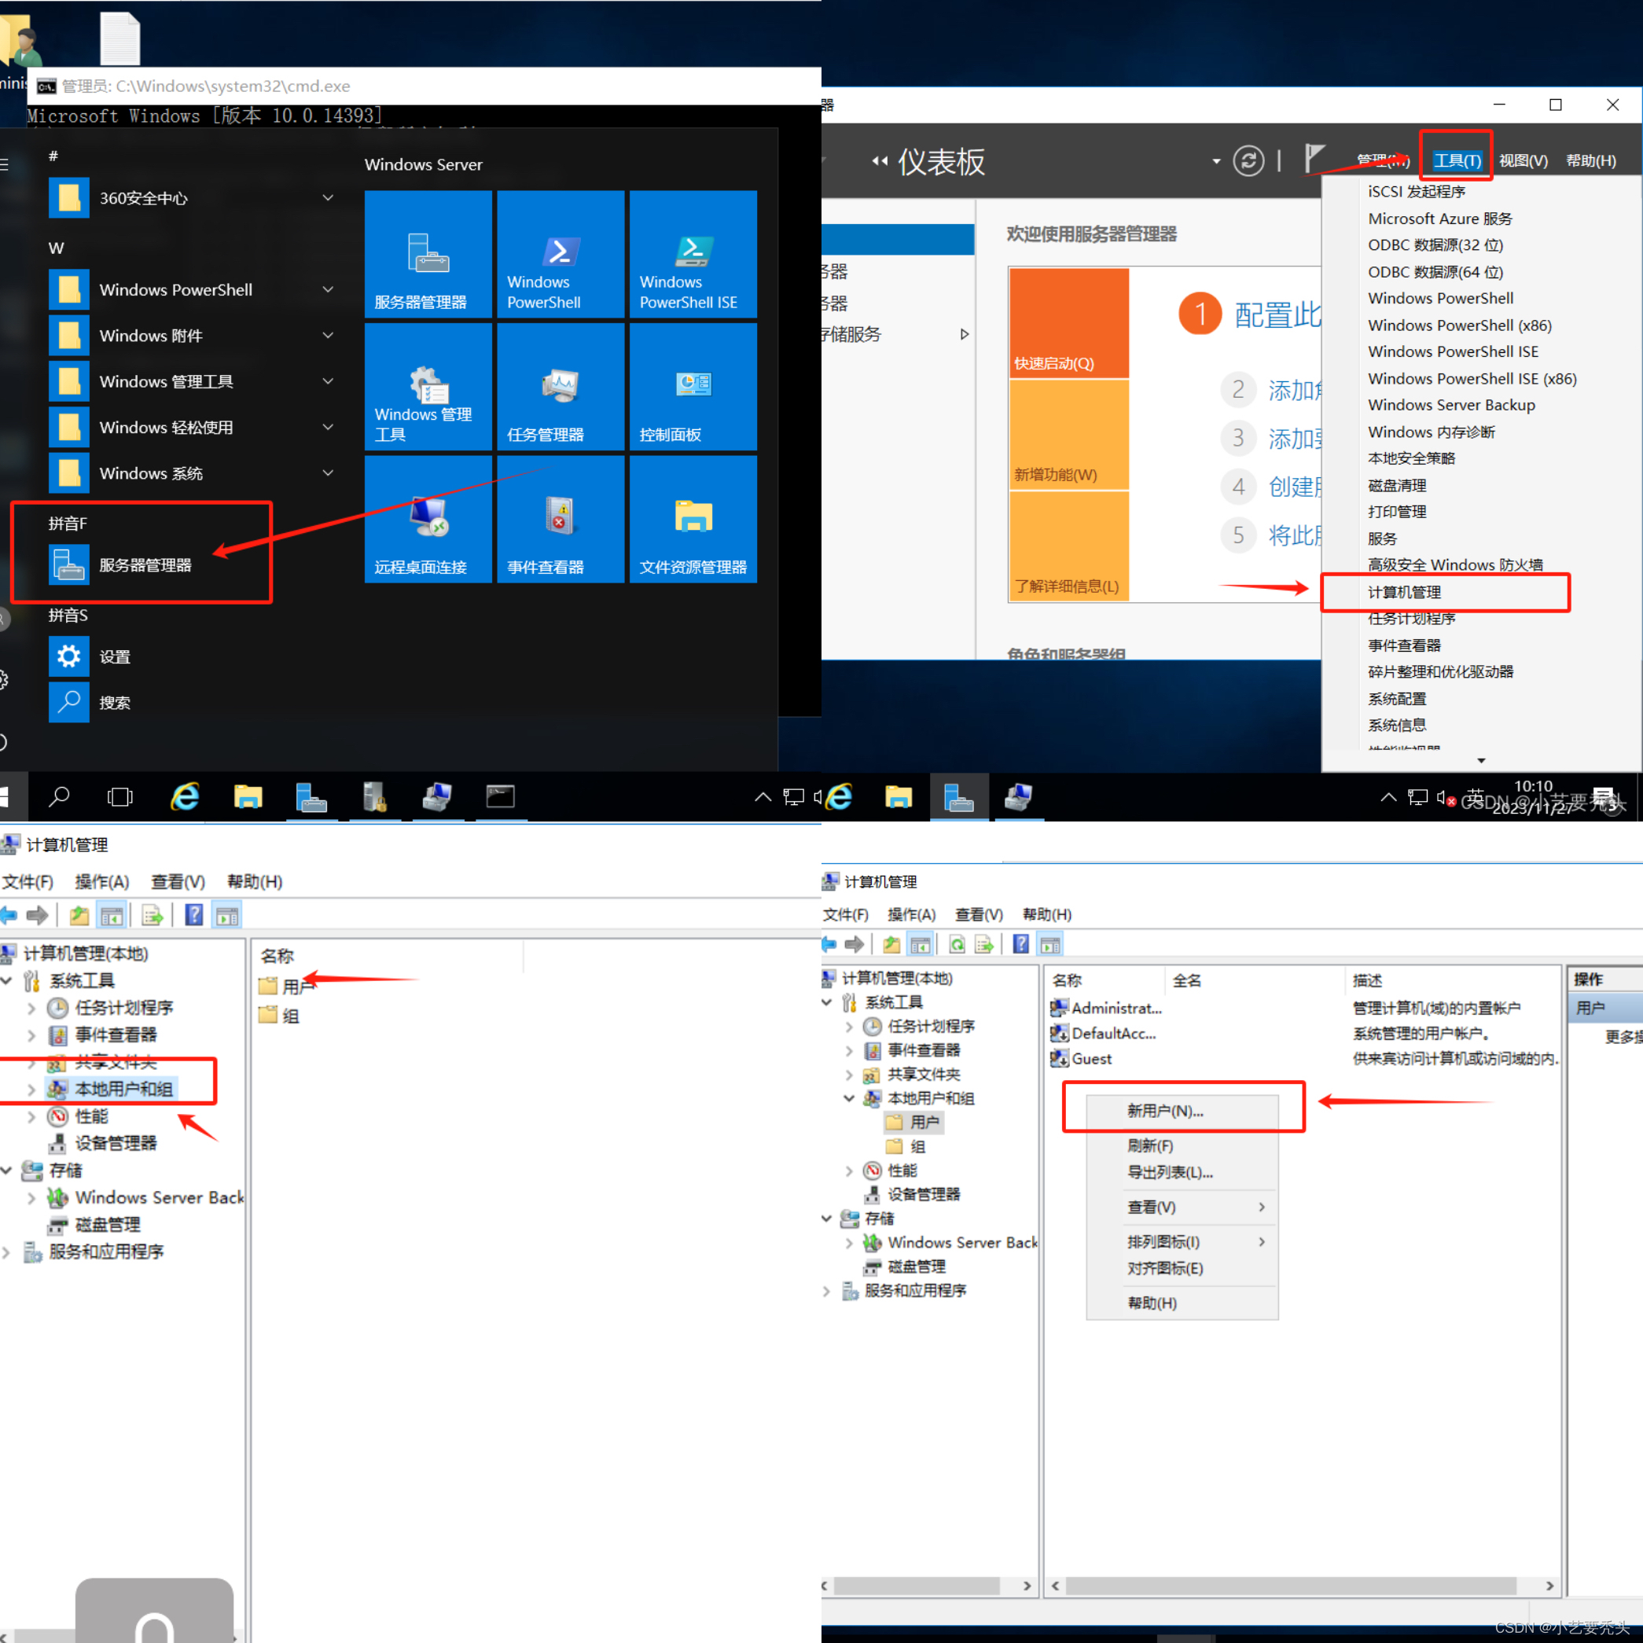Image resolution: width=1643 pixels, height=1643 pixels.
Task: Open the Event Viewer tile
Action: pyautogui.click(x=560, y=519)
